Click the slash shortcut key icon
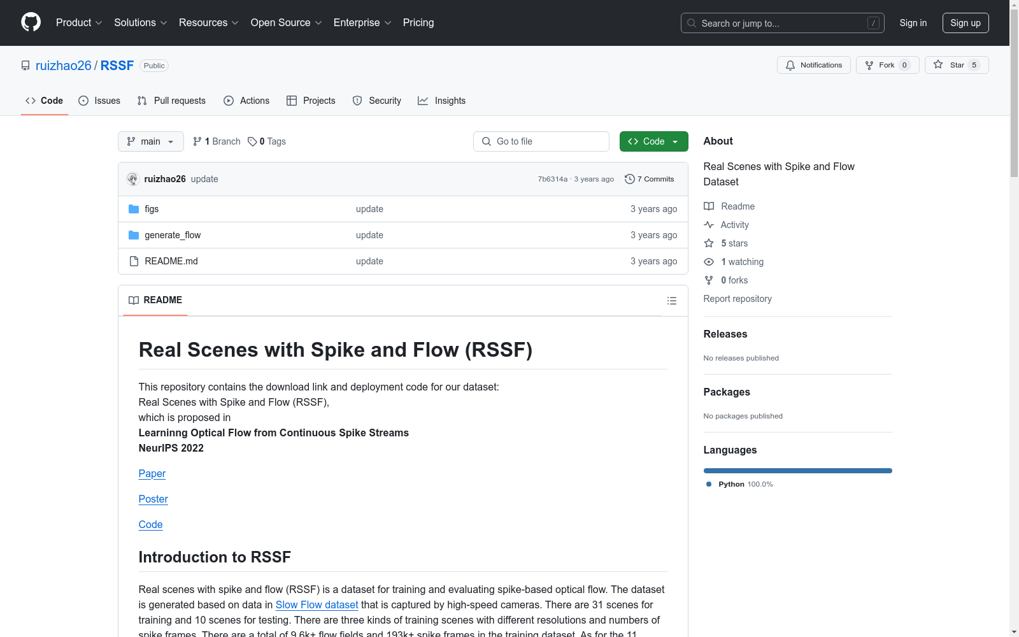The width and height of the screenshot is (1019, 637). coord(873,23)
